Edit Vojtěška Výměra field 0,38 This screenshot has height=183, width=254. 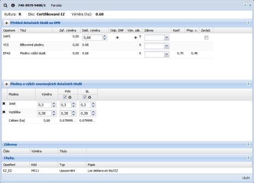[44, 113]
